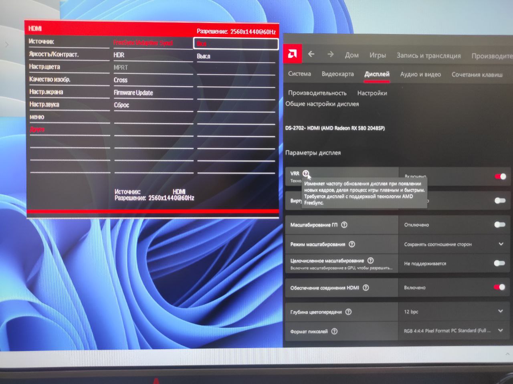Go forward with the right arrow
Image resolution: width=513 pixels, height=384 pixels.
tap(330, 54)
